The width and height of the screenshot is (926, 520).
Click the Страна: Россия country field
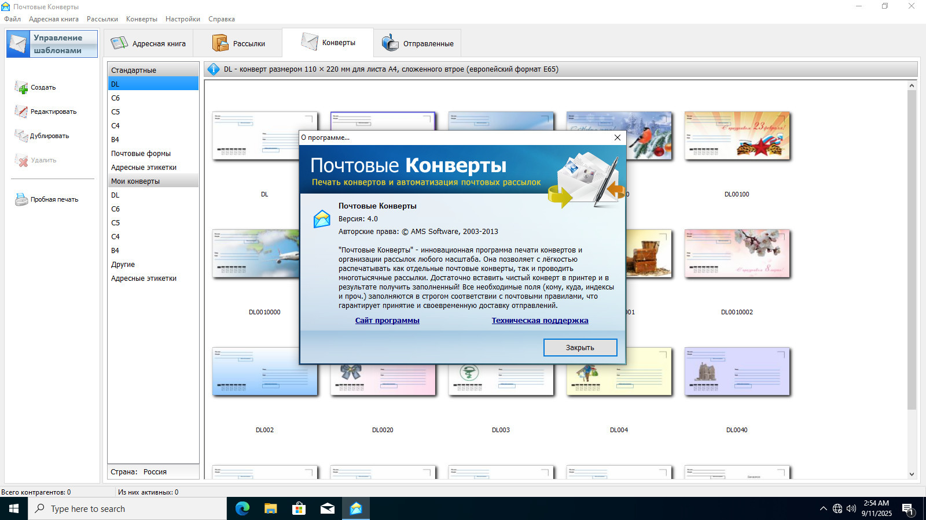153,471
